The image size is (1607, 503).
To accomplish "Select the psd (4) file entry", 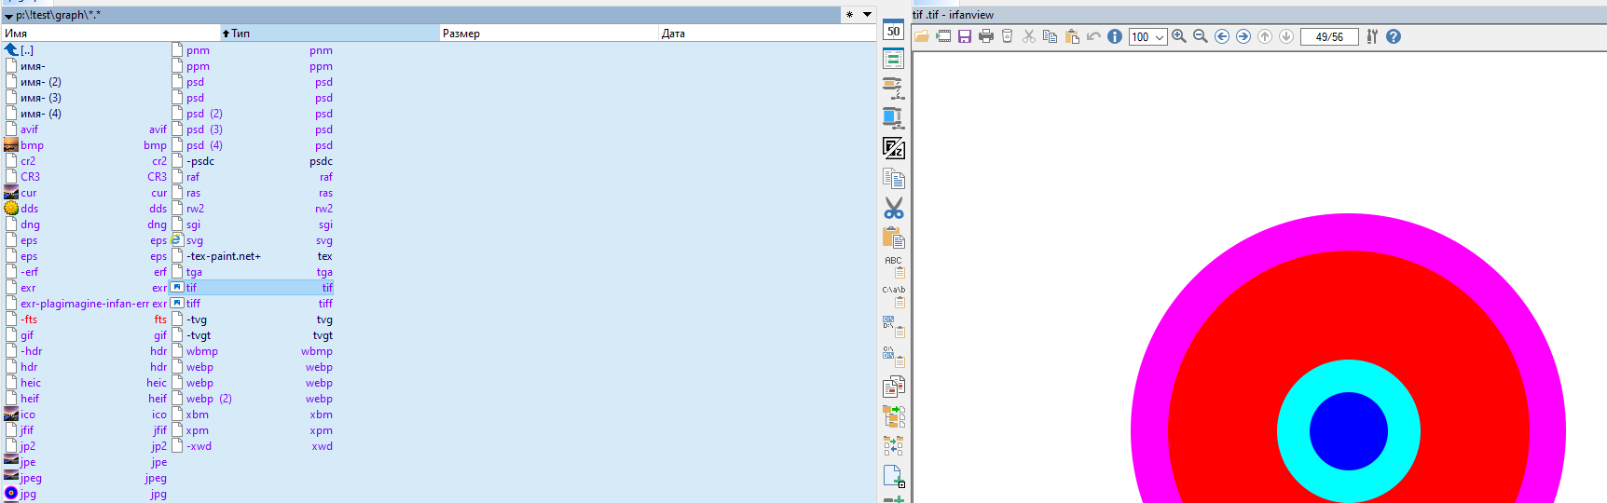I will (x=252, y=145).
